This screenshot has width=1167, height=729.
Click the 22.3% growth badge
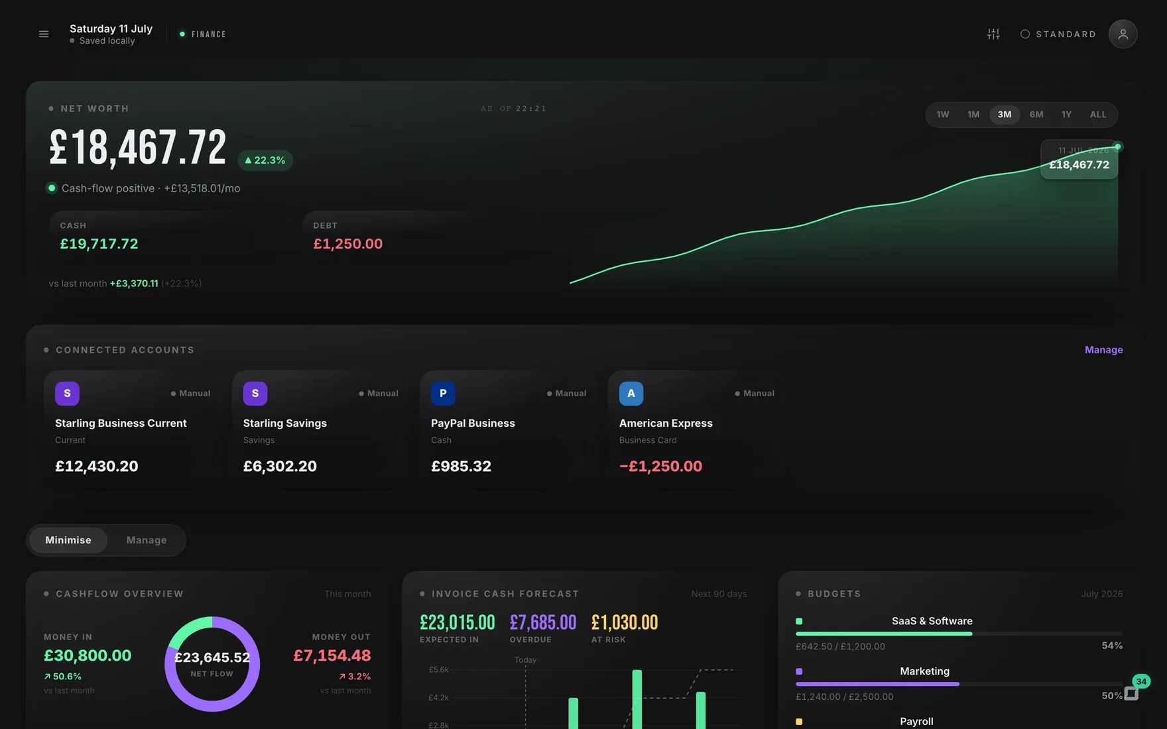tap(265, 160)
